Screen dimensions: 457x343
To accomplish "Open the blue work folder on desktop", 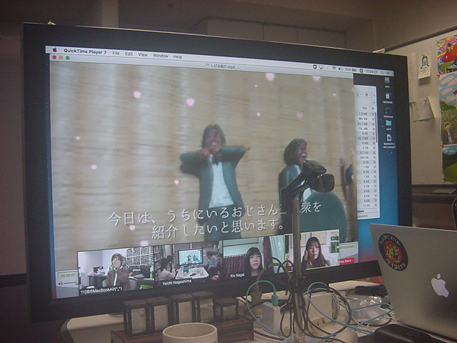I will click(388, 124).
